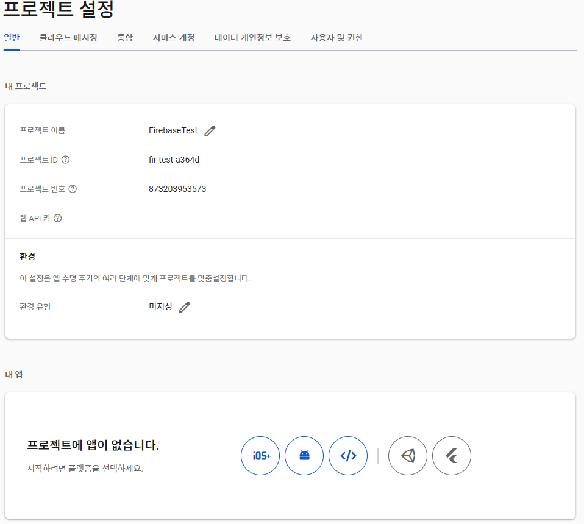Add a web app with code icon
Image resolution: width=584 pixels, height=524 pixels.
(348, 456)
